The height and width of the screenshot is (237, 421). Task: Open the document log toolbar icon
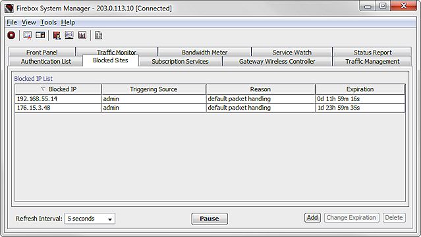(x=99, y=35)
